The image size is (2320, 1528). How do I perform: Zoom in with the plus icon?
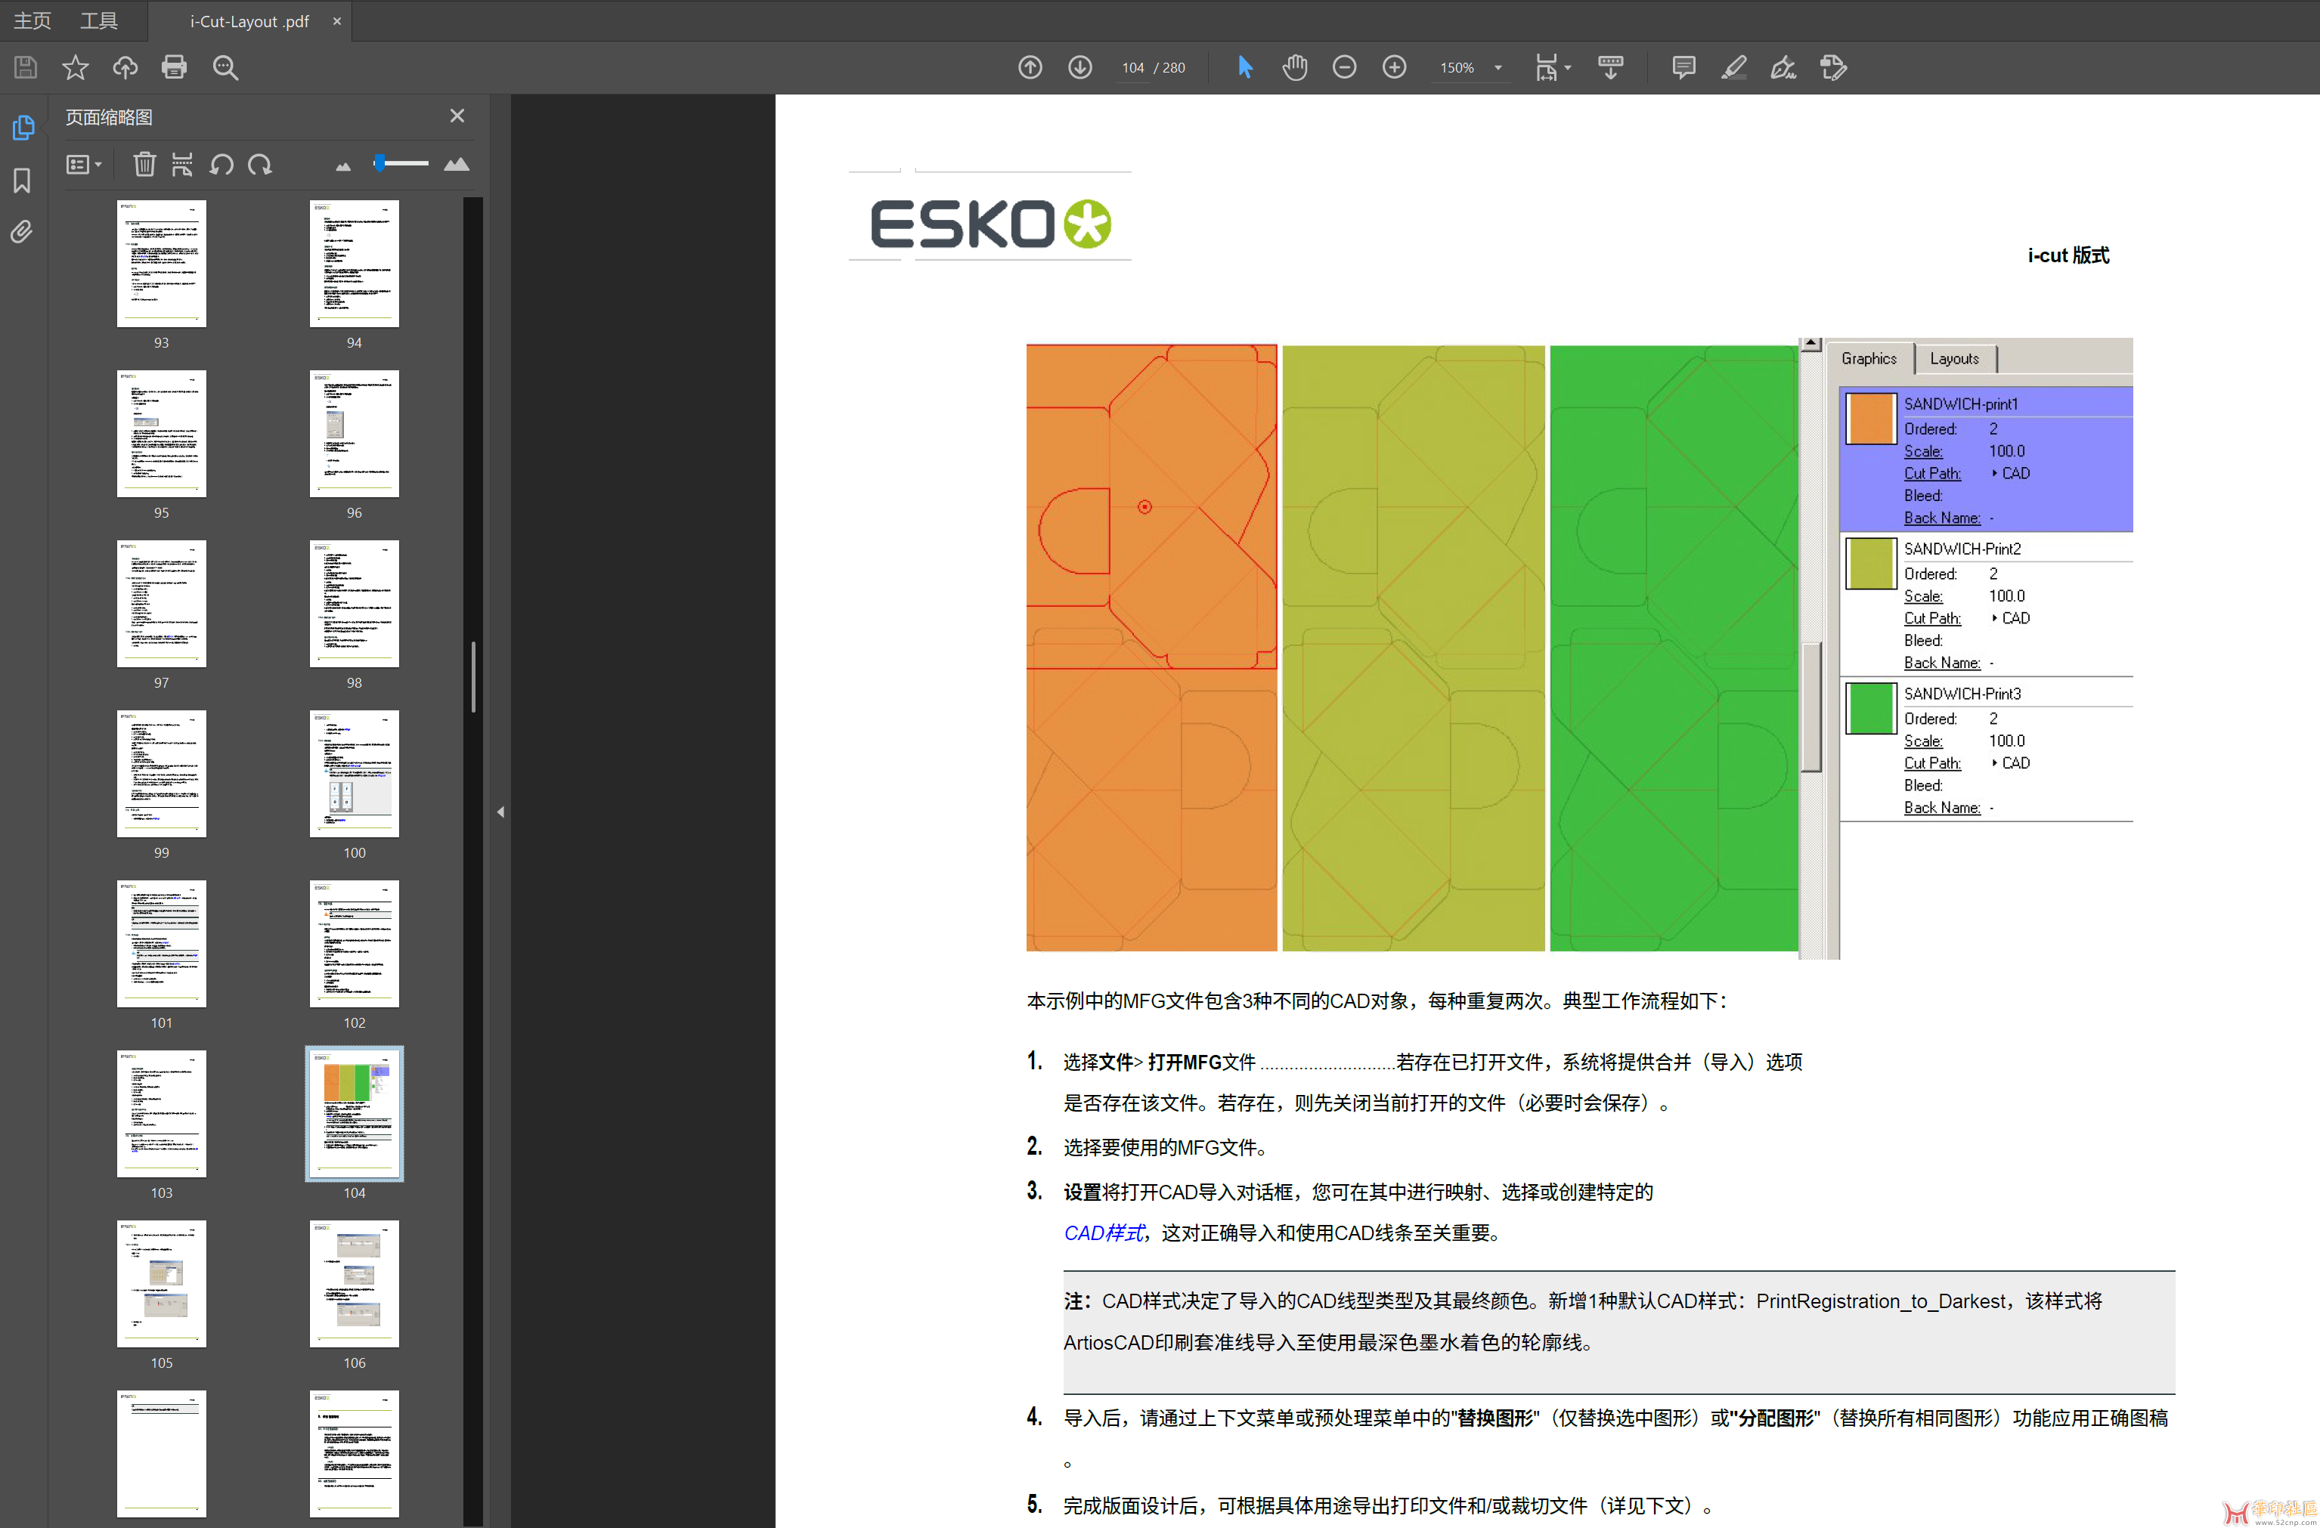pos(1394,67)
